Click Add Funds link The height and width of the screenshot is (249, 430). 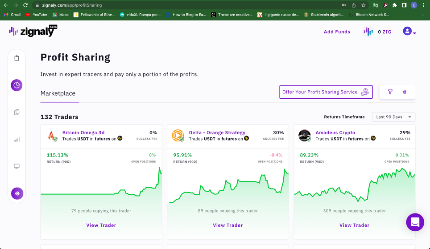click(x=337, y=32)
